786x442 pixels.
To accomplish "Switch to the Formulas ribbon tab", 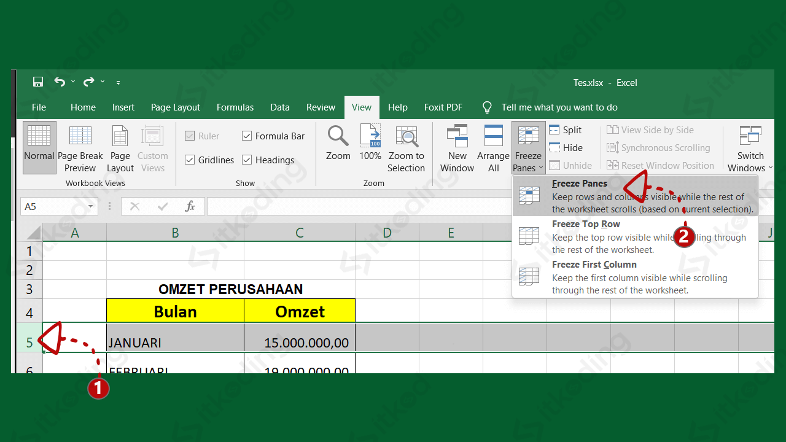I will coord(235,107).
